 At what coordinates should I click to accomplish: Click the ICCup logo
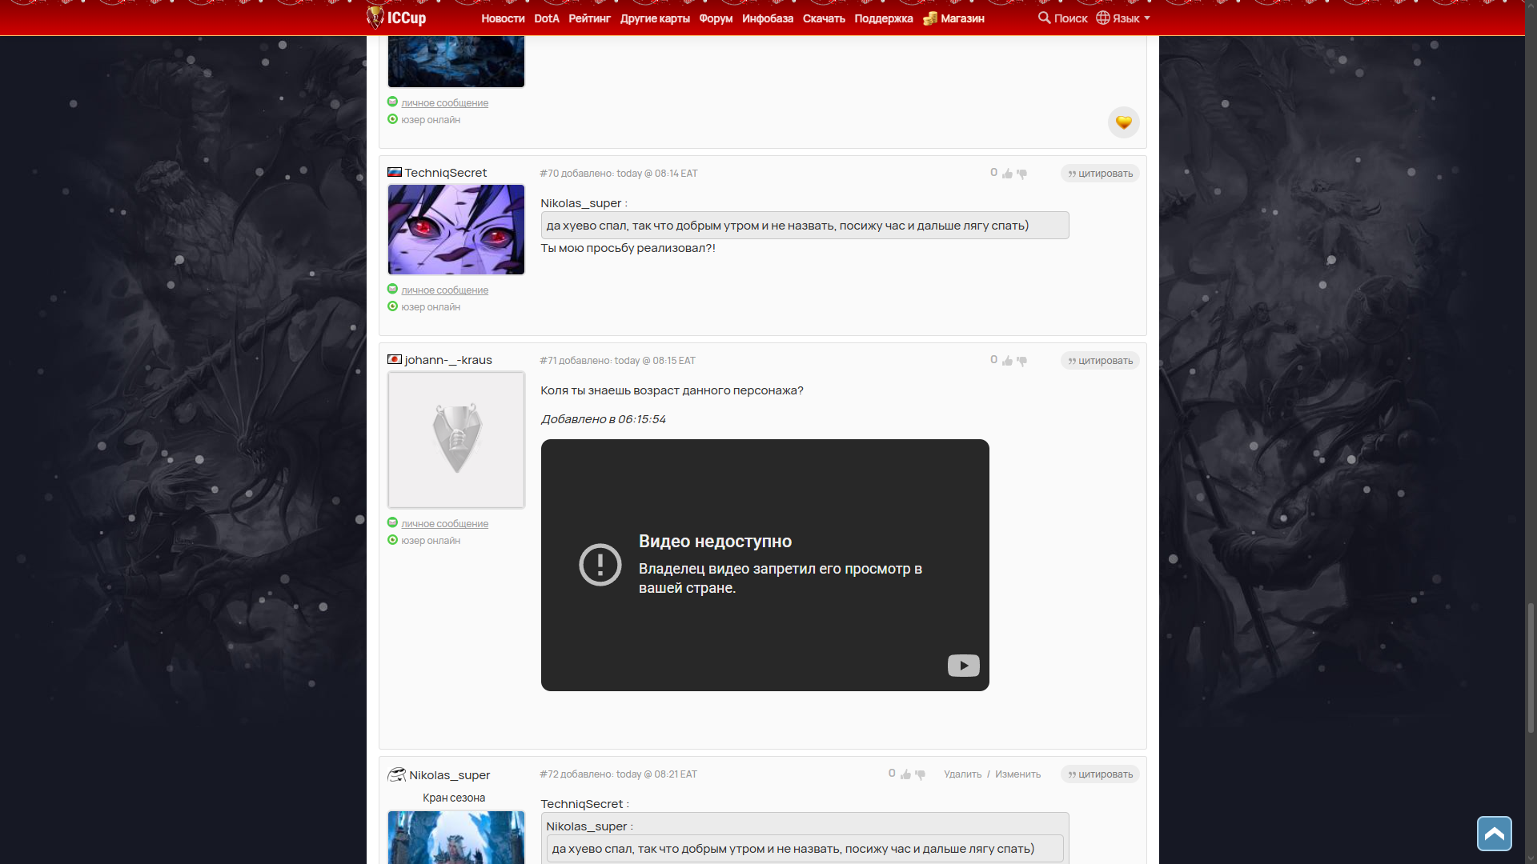coord(396,18)
